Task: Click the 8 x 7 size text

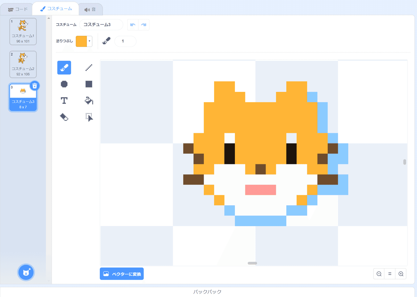Action: click(23, 107)
